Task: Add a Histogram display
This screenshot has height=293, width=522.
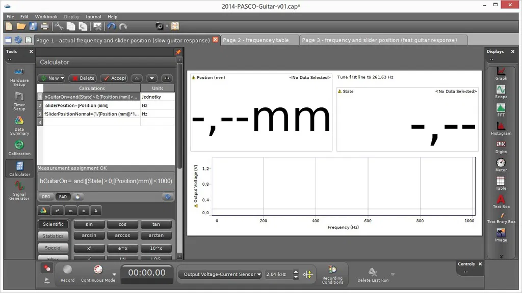Action: (501, 128)
